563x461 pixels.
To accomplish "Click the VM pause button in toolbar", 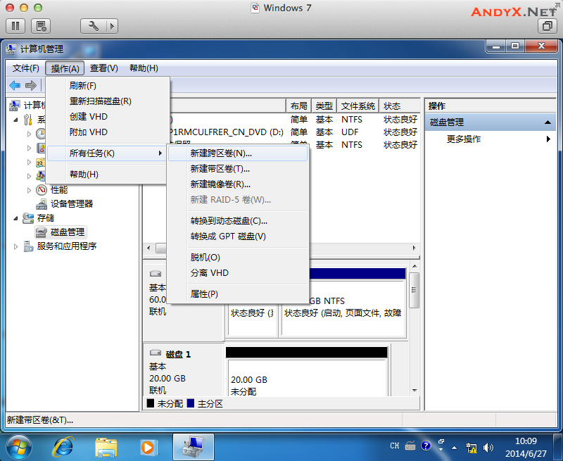I will 17,26.
